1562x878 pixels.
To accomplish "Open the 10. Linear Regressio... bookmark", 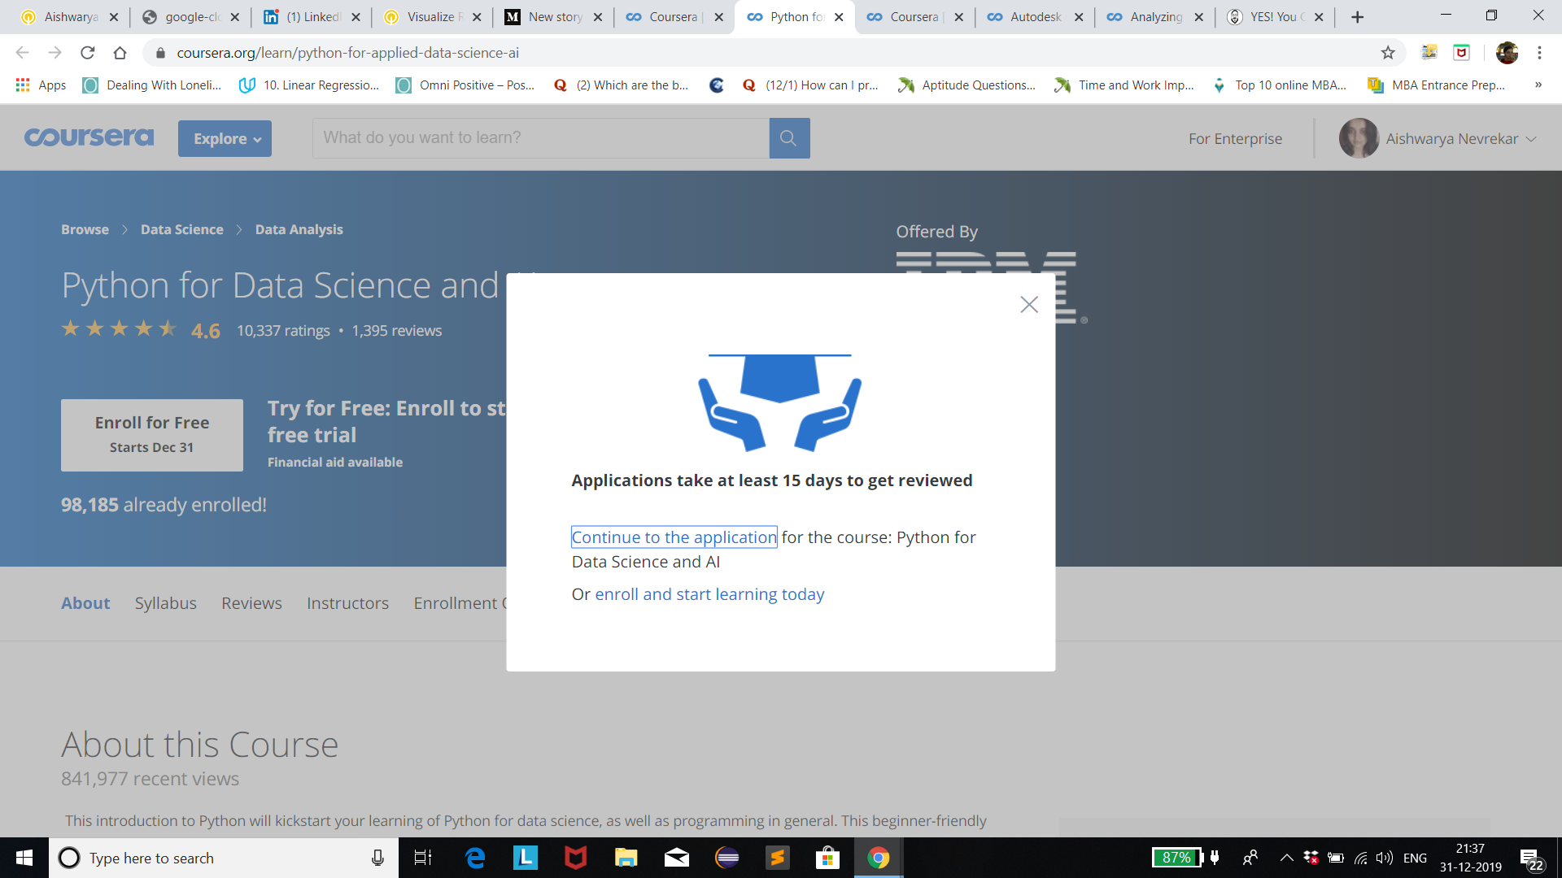I will pos(309,85).
